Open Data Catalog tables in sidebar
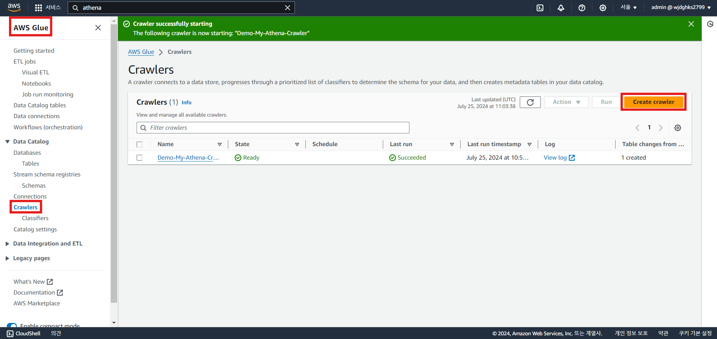Image resolution: width=717 pixels, height=339 pixels. pos(40,105)
